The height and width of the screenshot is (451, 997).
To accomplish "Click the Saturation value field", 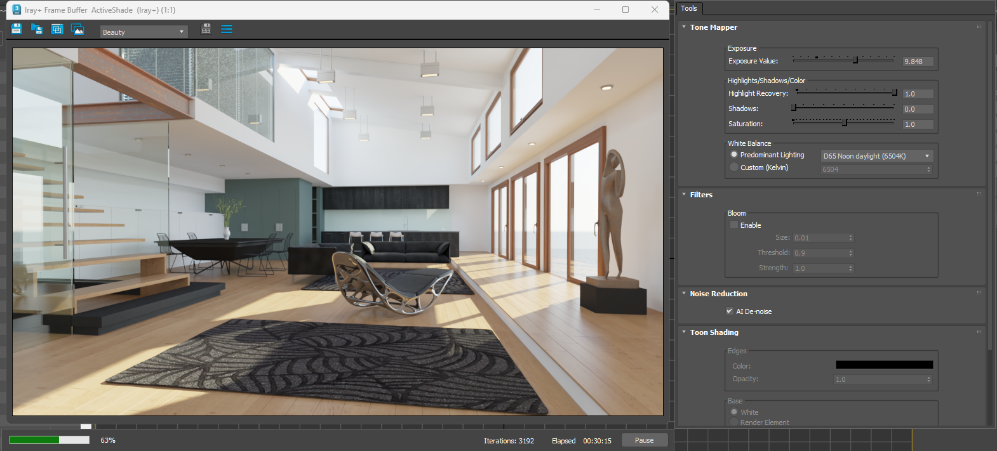I will click(918, 124).
